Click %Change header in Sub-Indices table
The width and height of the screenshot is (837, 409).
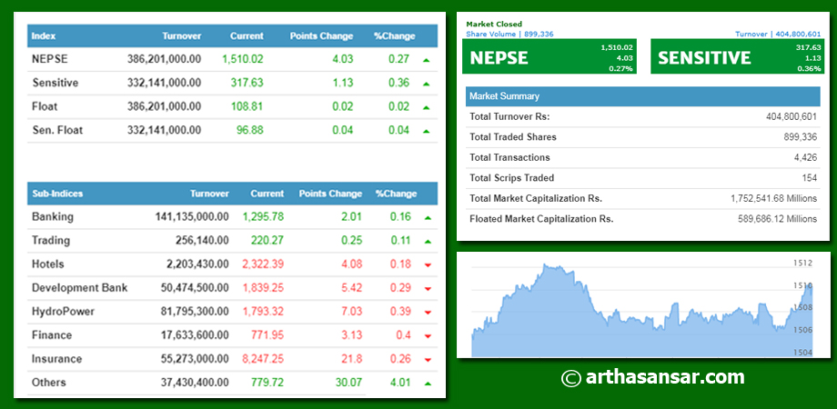point(396,194)
